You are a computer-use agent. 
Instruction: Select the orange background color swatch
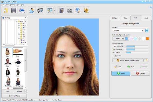point(147,39)
